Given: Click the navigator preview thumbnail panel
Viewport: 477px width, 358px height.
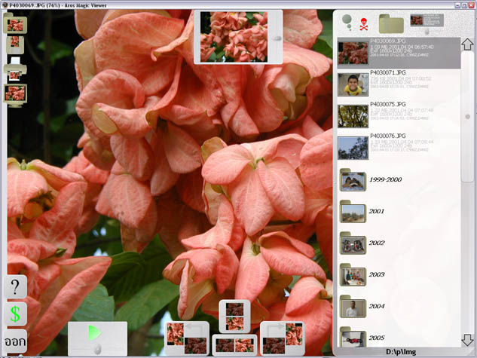Looking at the screenshot, I should tap(238, 37).
